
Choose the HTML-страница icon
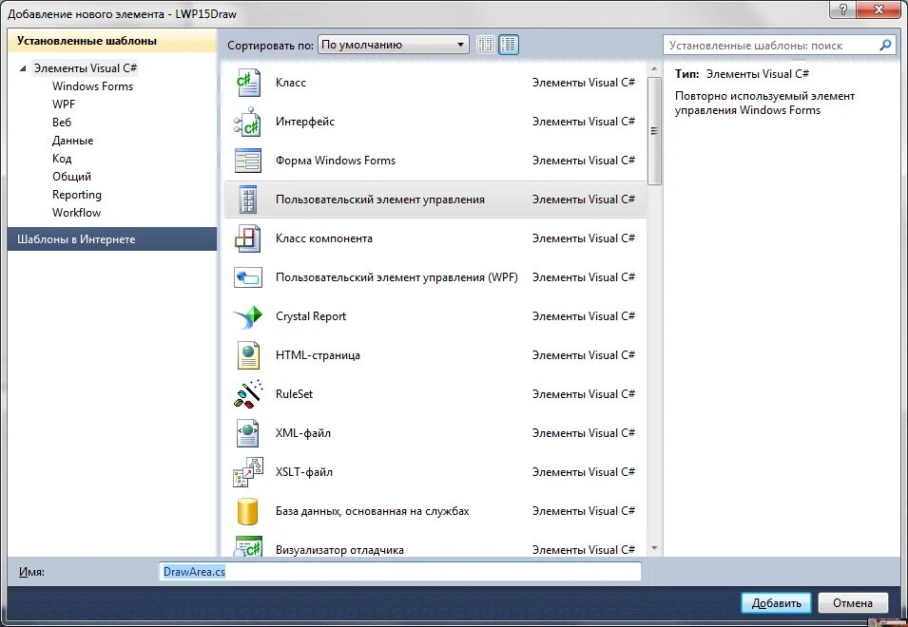click(248, 355)
